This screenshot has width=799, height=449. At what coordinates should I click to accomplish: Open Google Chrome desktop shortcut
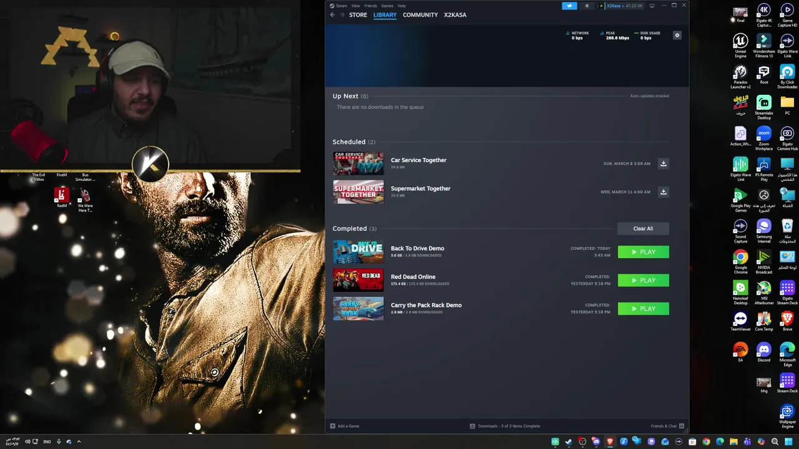point(740,262)
